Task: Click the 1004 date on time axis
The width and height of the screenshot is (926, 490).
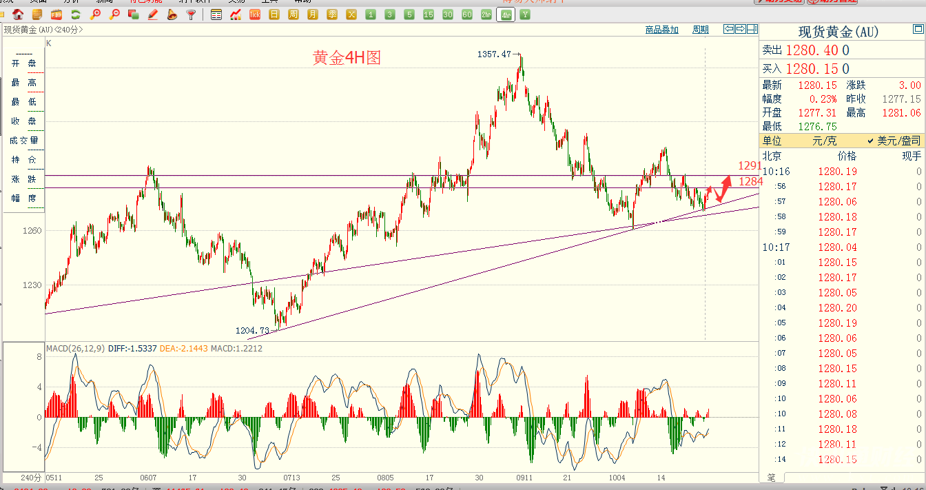Action: coord(617,478)
